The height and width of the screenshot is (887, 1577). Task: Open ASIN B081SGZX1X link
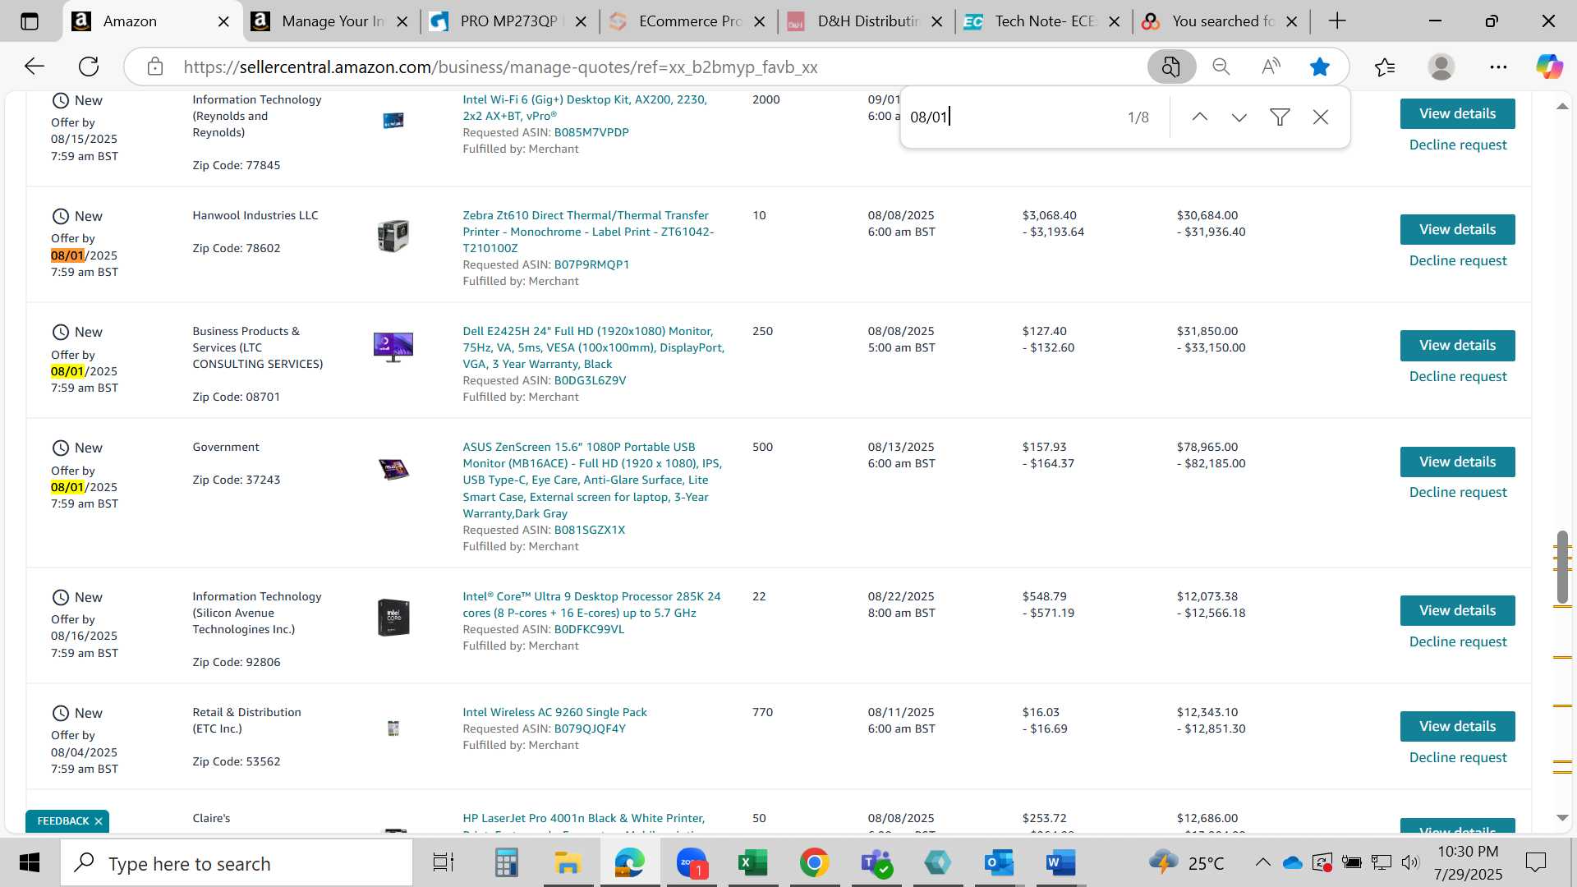coord(590,530)
